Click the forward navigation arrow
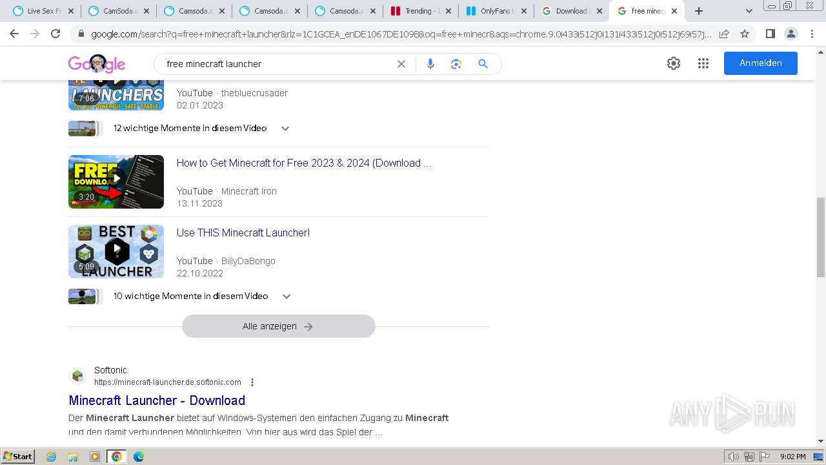 tap(35, 34)
